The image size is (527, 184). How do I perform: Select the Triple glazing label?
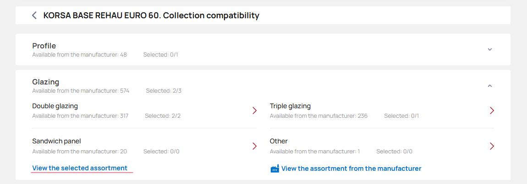290,106
